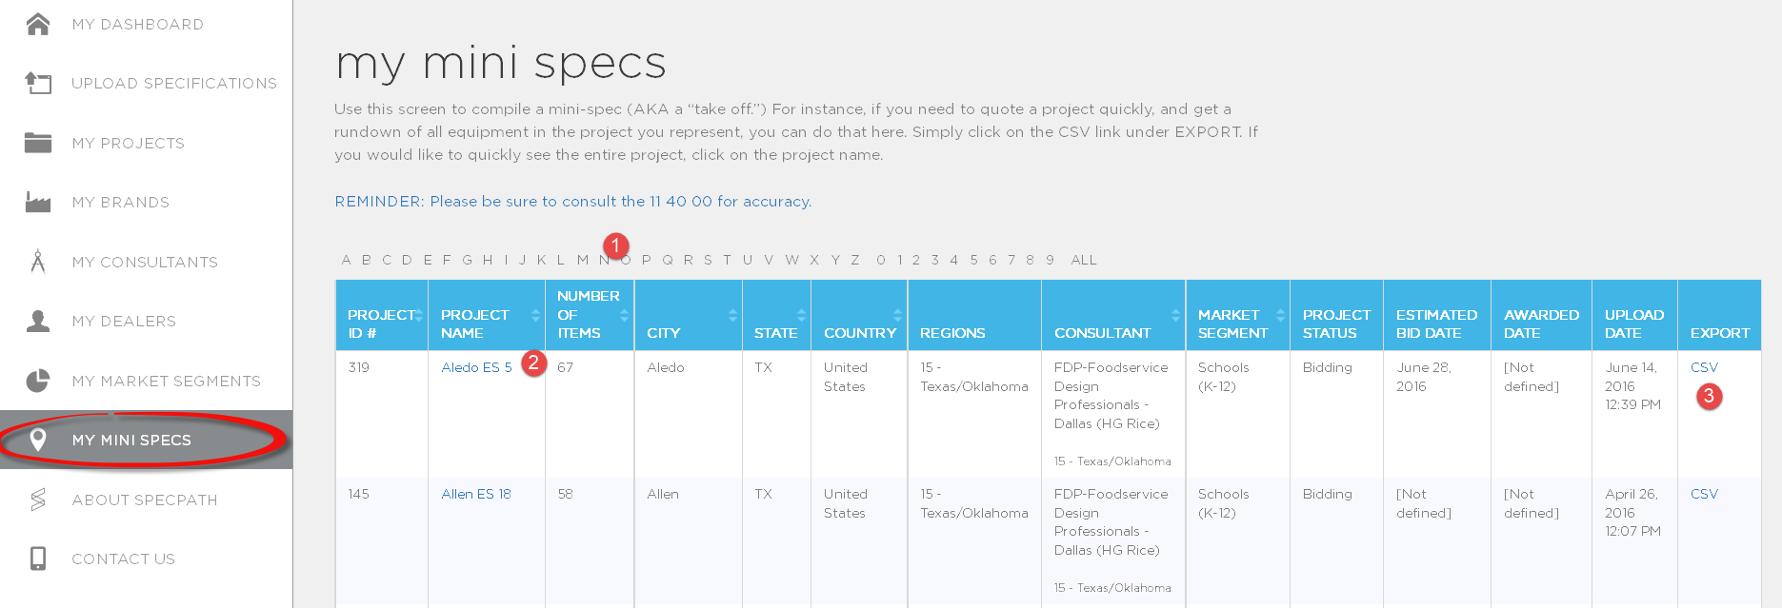Click the 'June 28, 2016' bid date
The height and width of the screenshot is (608, 1782).
click(1424, 377)
